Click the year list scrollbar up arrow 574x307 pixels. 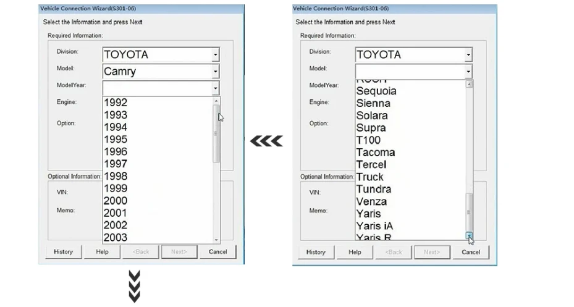[216, 101]
